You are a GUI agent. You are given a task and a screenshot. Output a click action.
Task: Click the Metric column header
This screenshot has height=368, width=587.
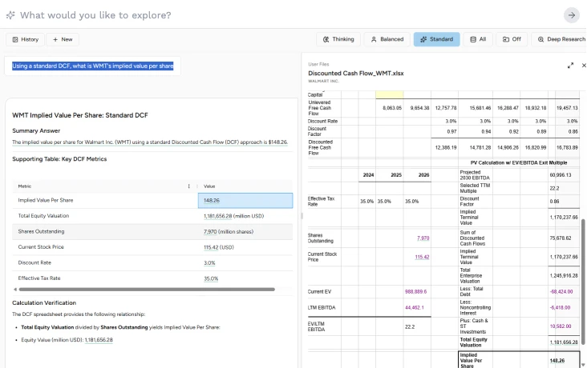(25, 186)
